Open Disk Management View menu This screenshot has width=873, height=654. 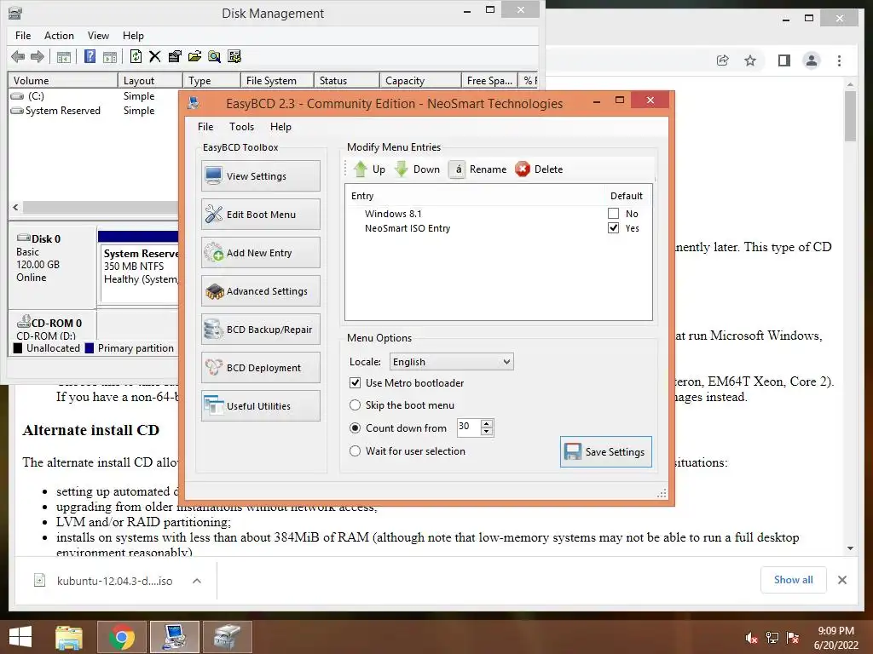coord(98,36)
